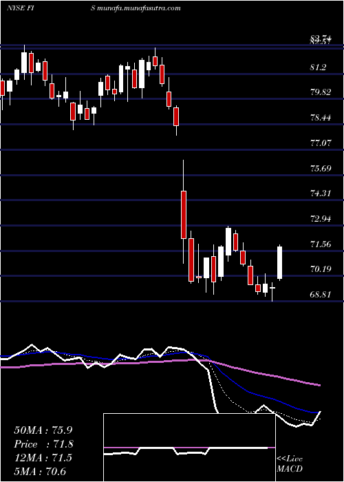This screenshot has width=344, height=482.
Task: Click the large red gap-down candle
Action: pos(184,215)
